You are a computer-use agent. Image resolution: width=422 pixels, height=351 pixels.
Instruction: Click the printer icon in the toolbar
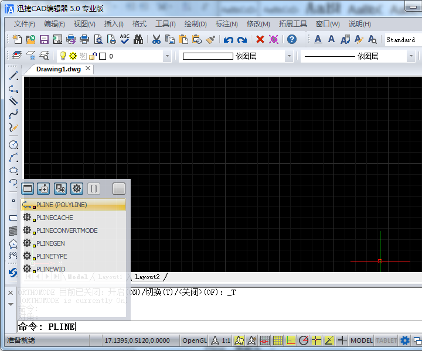[84, 39]
